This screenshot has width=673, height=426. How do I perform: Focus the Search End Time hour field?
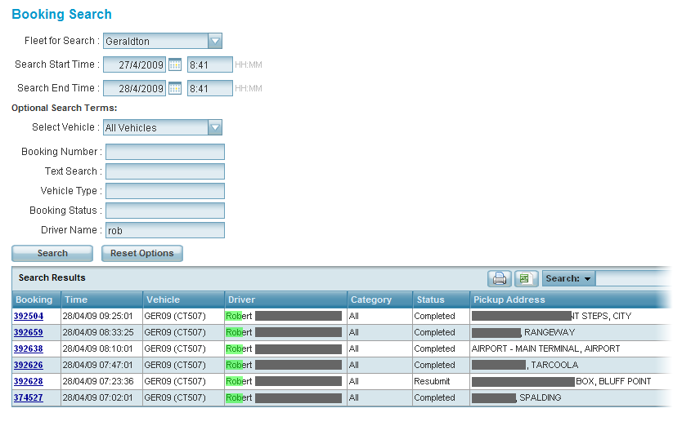coord(210,88)
